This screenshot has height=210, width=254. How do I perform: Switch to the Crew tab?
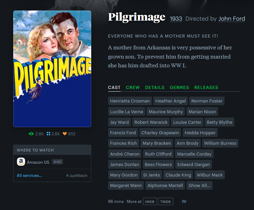click(133, 87)
